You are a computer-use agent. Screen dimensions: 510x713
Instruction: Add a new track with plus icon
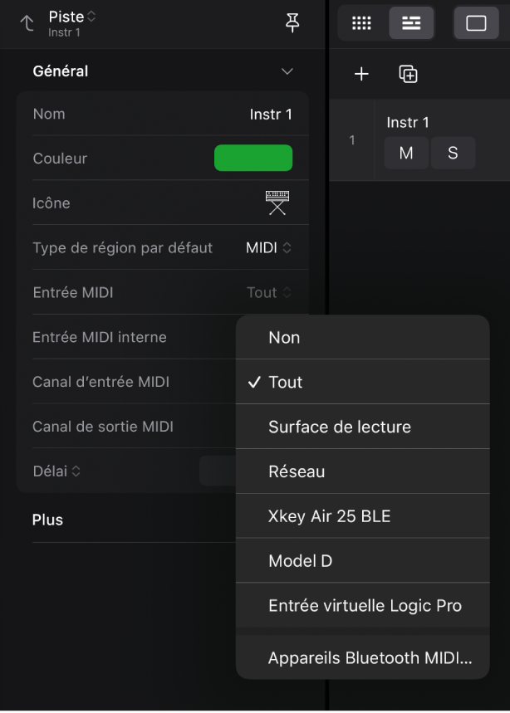pyautogui.click(x=361, y=75)
